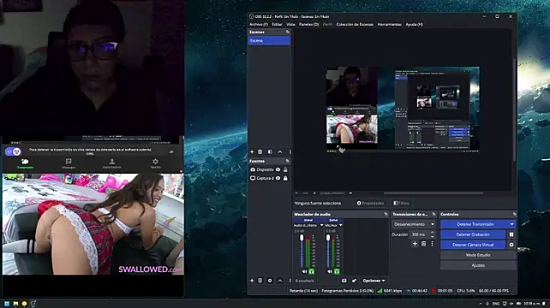Decrease Duración value with stepper down
Screen dimensions: 550x308
[432, 236]
